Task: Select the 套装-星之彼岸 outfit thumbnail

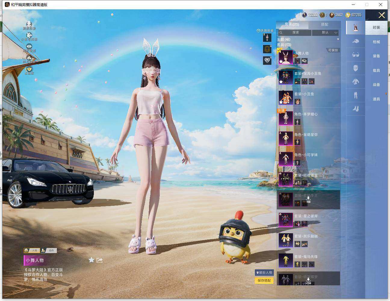Action: coord(286,220)
